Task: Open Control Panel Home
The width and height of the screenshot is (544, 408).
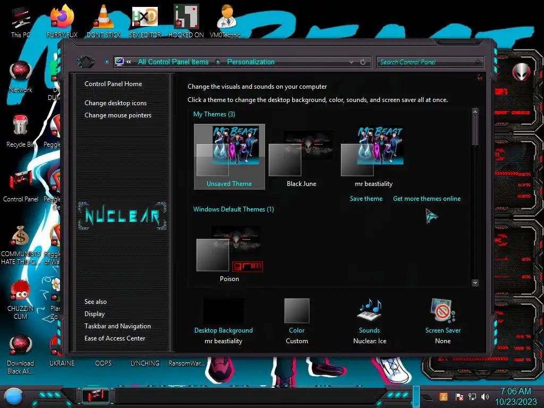Action: point(113,83)
